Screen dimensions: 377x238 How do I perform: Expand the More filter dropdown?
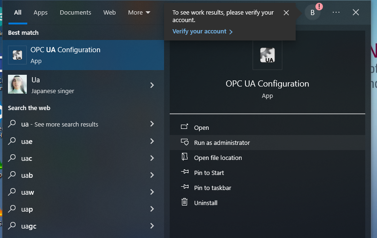(x=139, y=13)
